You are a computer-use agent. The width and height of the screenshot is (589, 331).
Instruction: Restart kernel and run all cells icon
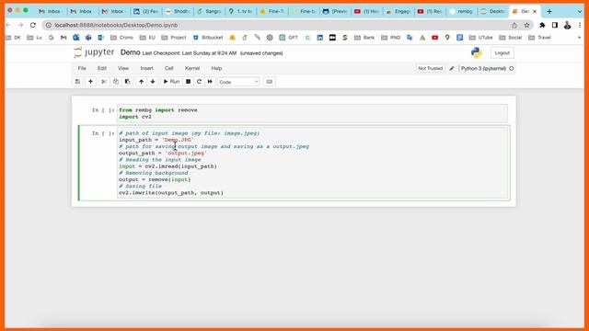pos(210,82)
